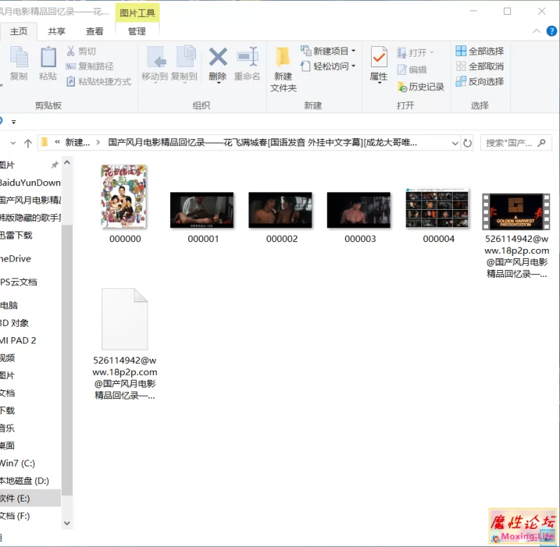Open Help via the blue question mark

[552, 31]
